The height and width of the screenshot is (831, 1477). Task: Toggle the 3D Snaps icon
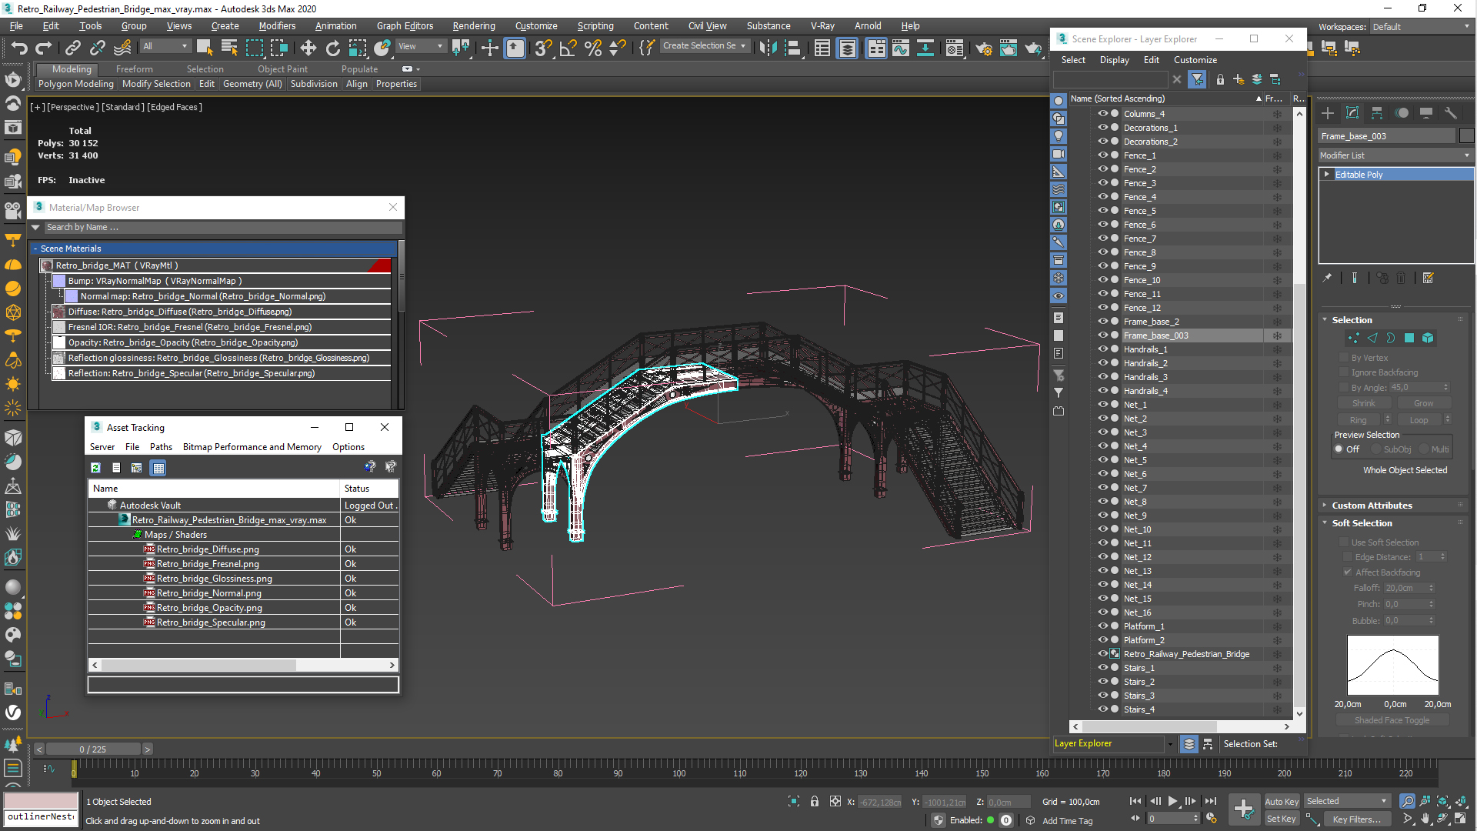tap(543, 48)
